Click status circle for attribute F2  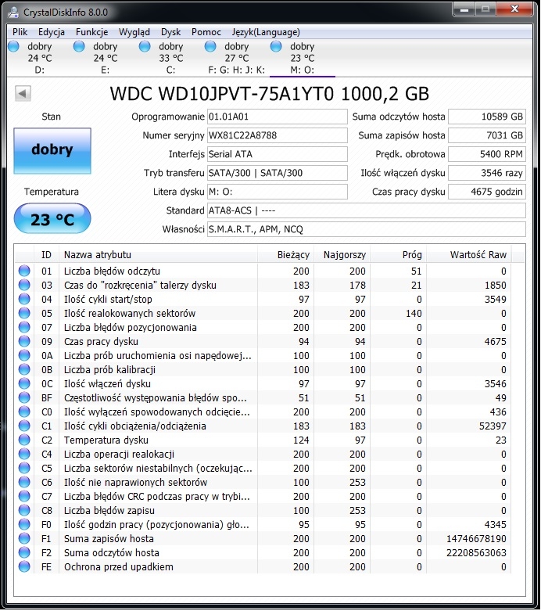tap(24, 552)
